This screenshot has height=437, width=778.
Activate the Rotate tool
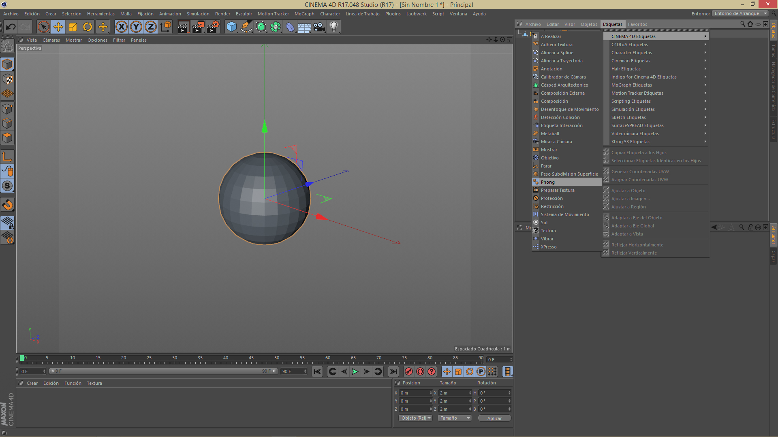pyautogui.click(x=88, y=27)
